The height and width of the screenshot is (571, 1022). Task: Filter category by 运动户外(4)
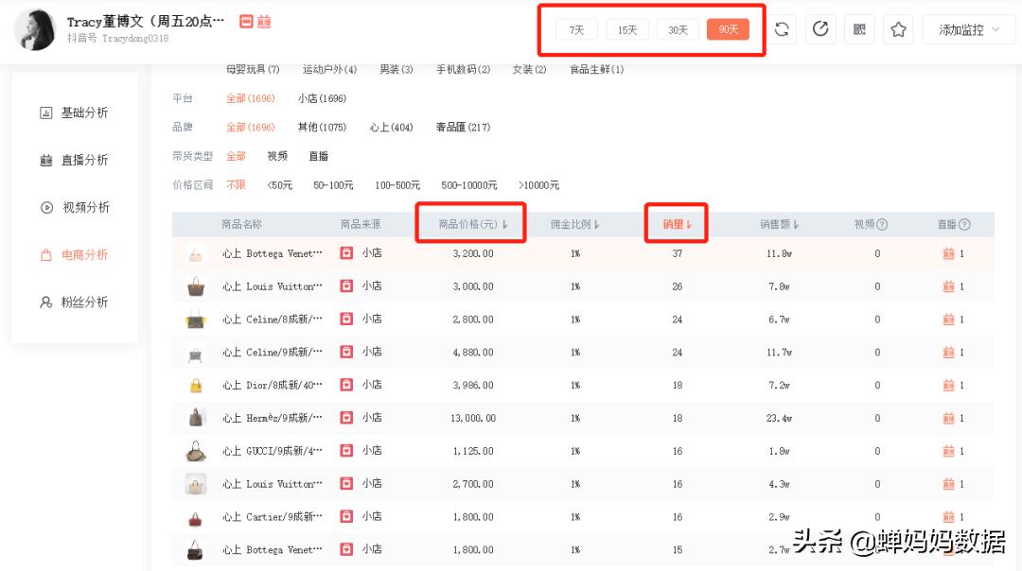click(x=329, y=69)
